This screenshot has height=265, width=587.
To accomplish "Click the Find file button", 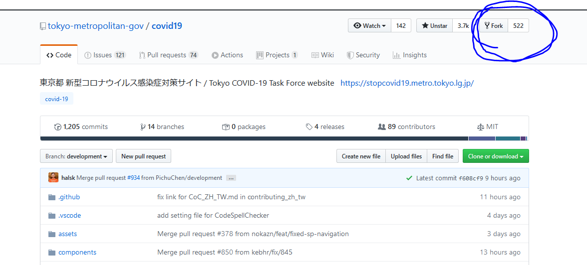I will point(442,156).
